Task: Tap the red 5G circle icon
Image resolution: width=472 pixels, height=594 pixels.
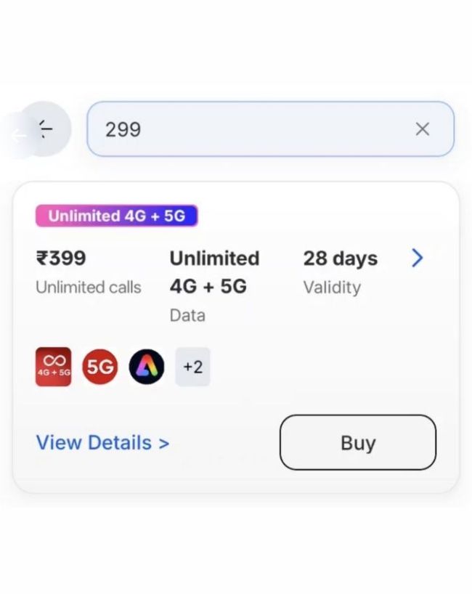Action: [x=100, y=367]
